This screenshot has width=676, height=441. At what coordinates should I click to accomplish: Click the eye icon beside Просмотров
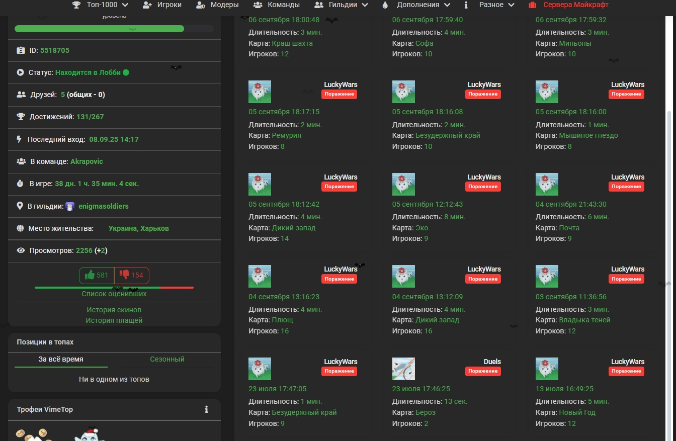(21, 250)
